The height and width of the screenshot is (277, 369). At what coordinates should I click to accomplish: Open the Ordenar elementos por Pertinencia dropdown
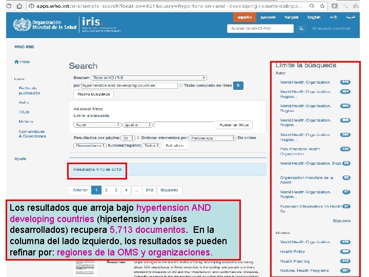tap(212, 138)
